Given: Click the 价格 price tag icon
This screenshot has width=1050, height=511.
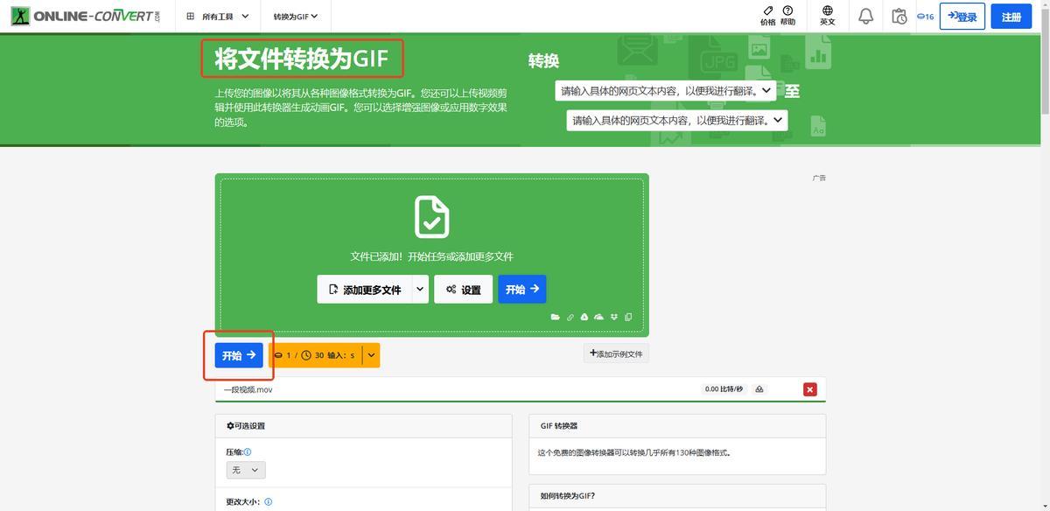Looking at the screenshot, I should coord(767,16).
